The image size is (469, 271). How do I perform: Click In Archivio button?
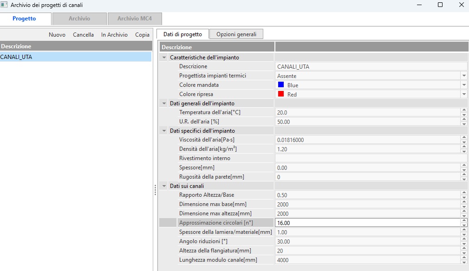click(x=114, y=35)
